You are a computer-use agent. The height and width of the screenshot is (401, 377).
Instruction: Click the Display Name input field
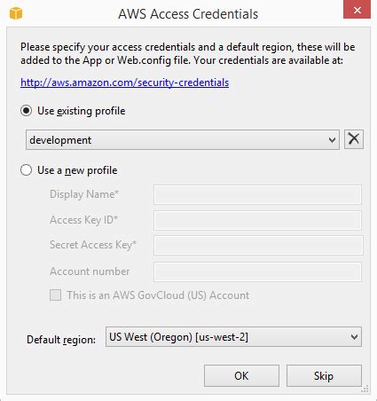257,194
